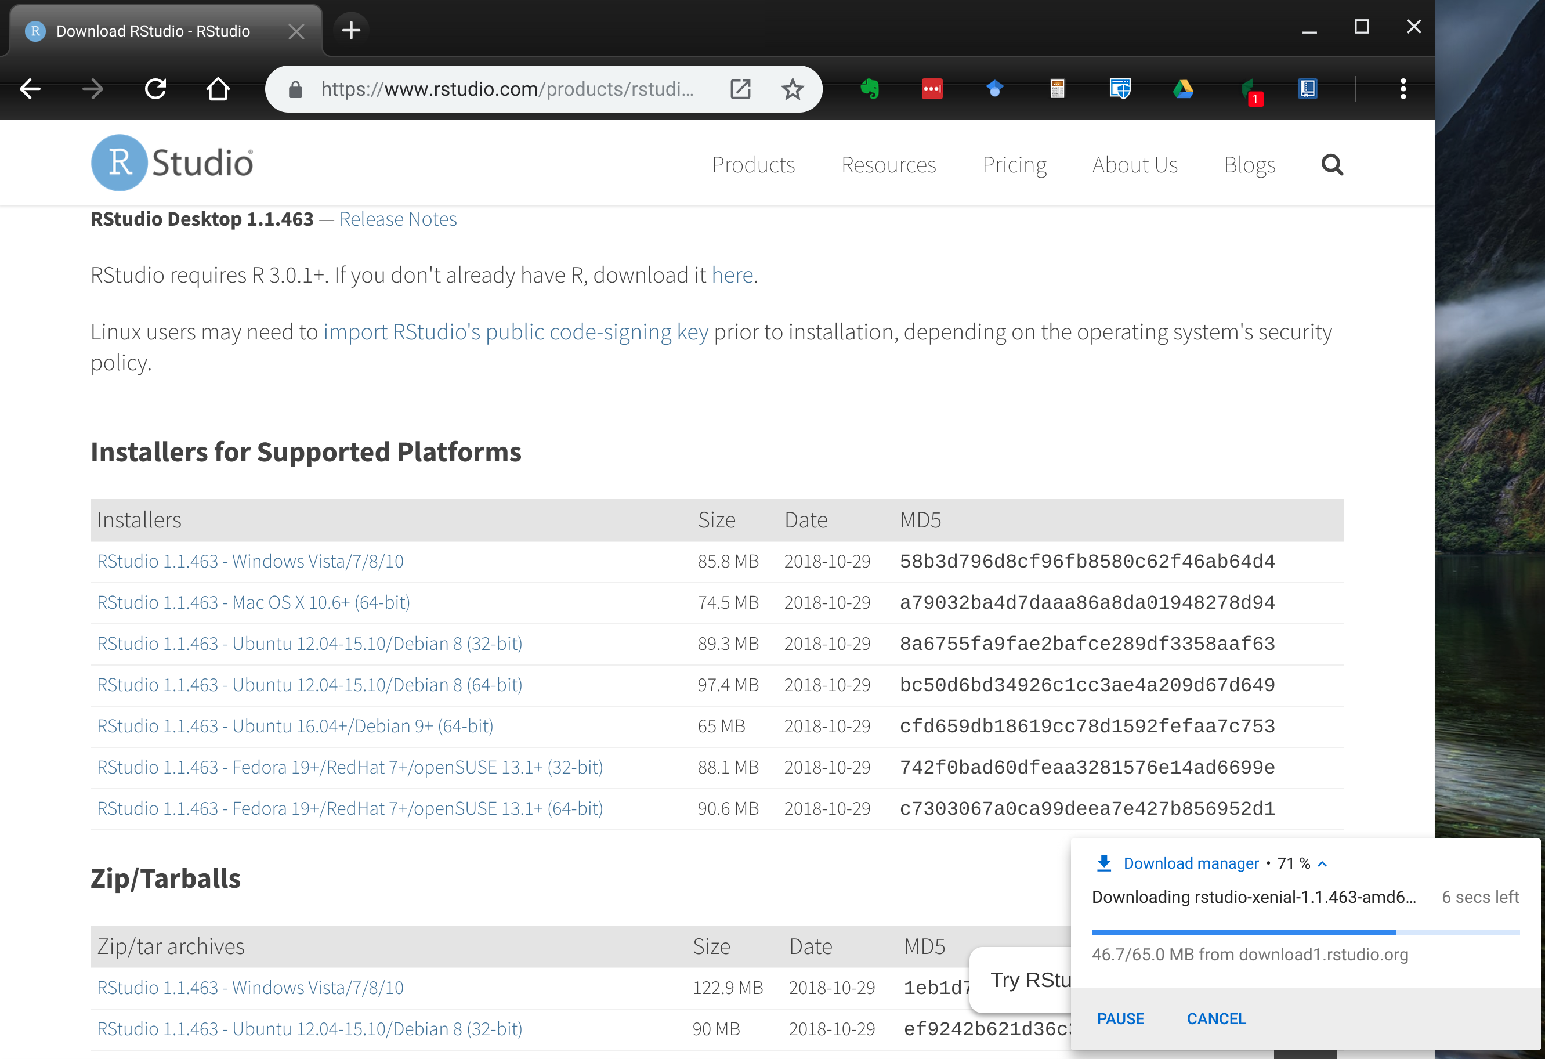Click the Google Drive extension icon
1545x1059 pixels.
1183,89
